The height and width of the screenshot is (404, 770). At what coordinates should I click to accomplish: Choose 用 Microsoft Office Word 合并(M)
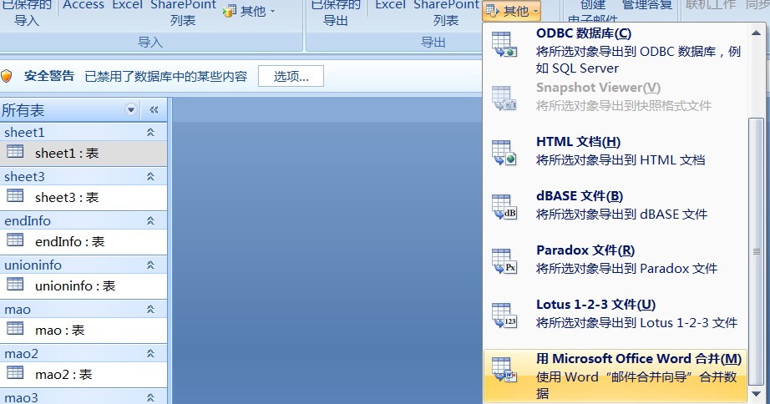[x=615, y=376]
